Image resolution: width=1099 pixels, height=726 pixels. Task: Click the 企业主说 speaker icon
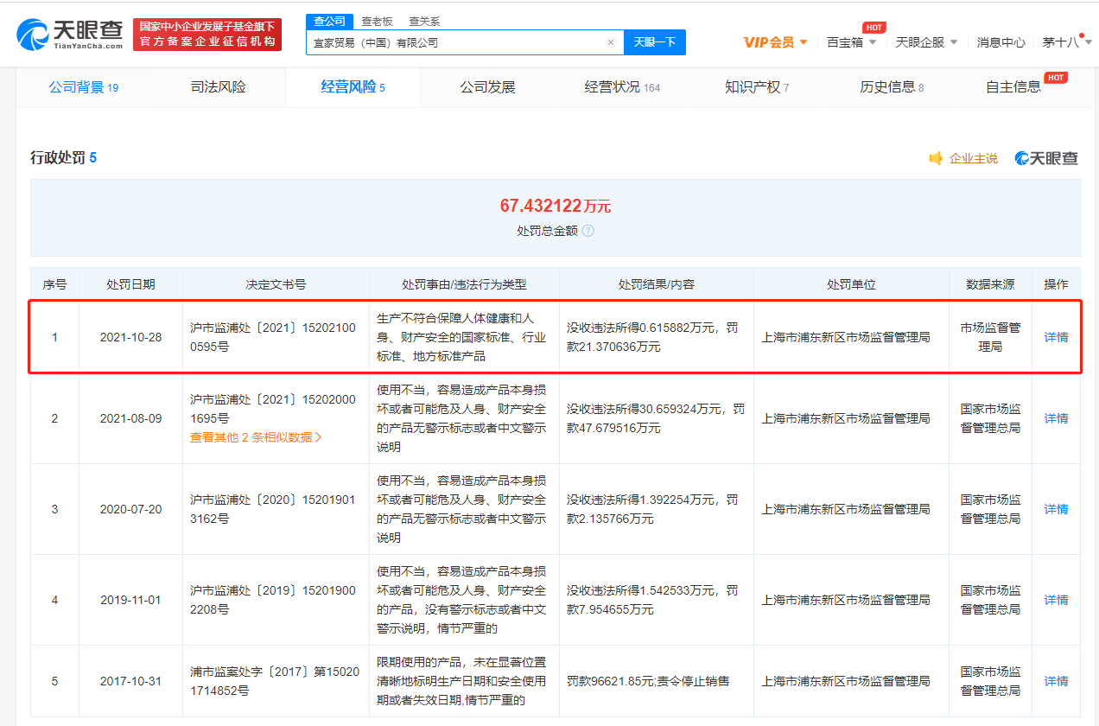click(936, 158)
